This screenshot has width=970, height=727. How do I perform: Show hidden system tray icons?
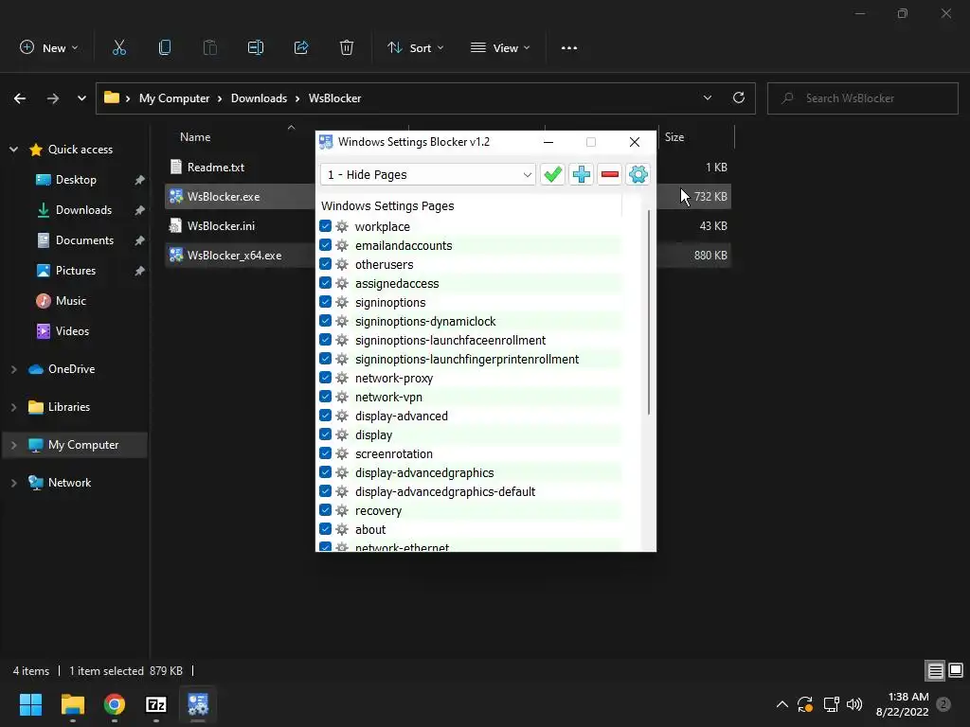pyautogui.click(x=781, y=704)
